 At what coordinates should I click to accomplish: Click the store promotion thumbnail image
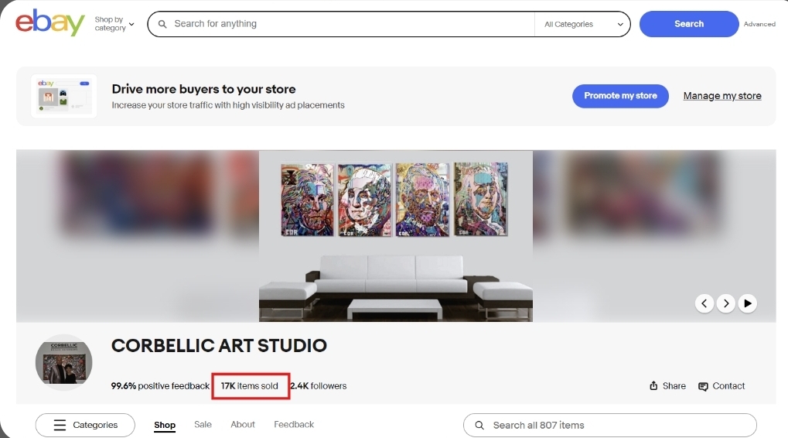coord(64,96)
